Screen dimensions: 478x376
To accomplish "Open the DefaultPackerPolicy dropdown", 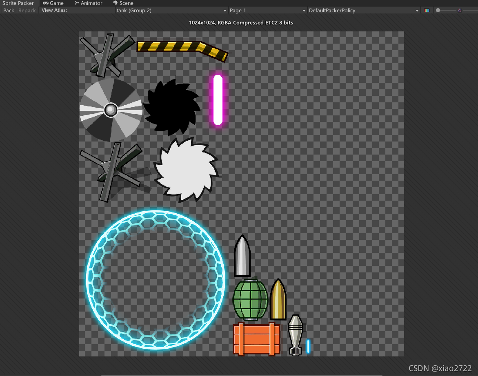I will pyautogui.click(x=364, y=10).
